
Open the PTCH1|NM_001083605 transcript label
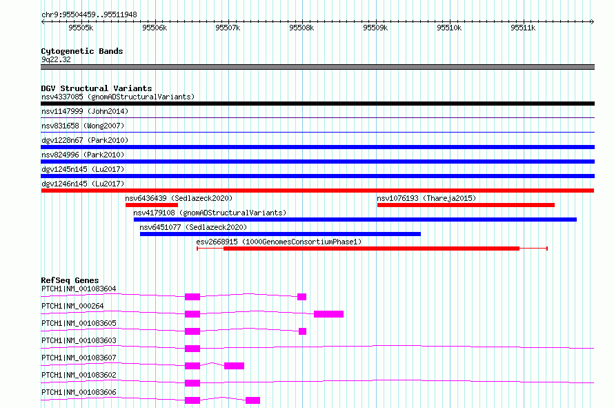[79, 323]
